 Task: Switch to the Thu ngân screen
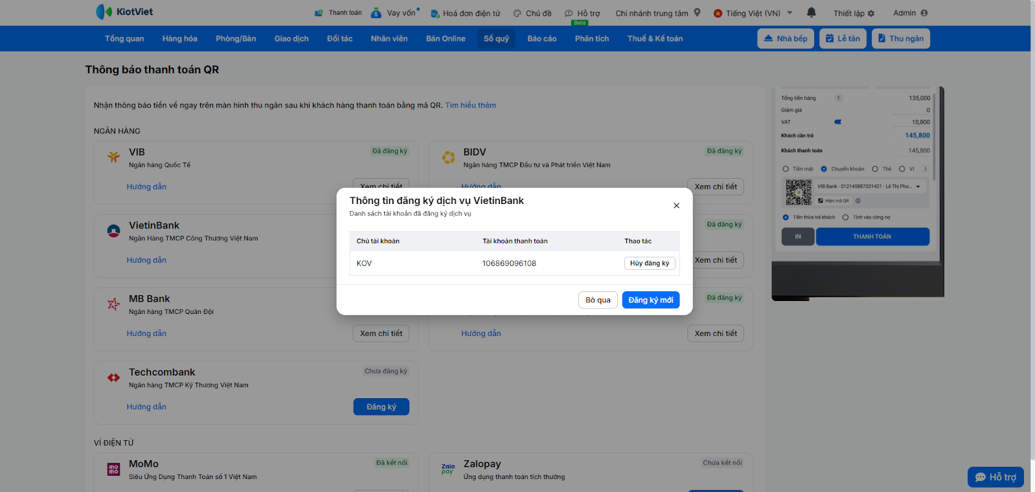point(901,39)
